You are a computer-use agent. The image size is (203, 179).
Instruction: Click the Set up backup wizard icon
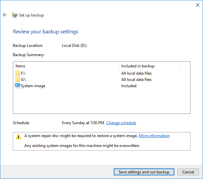[x=14, y=15]
